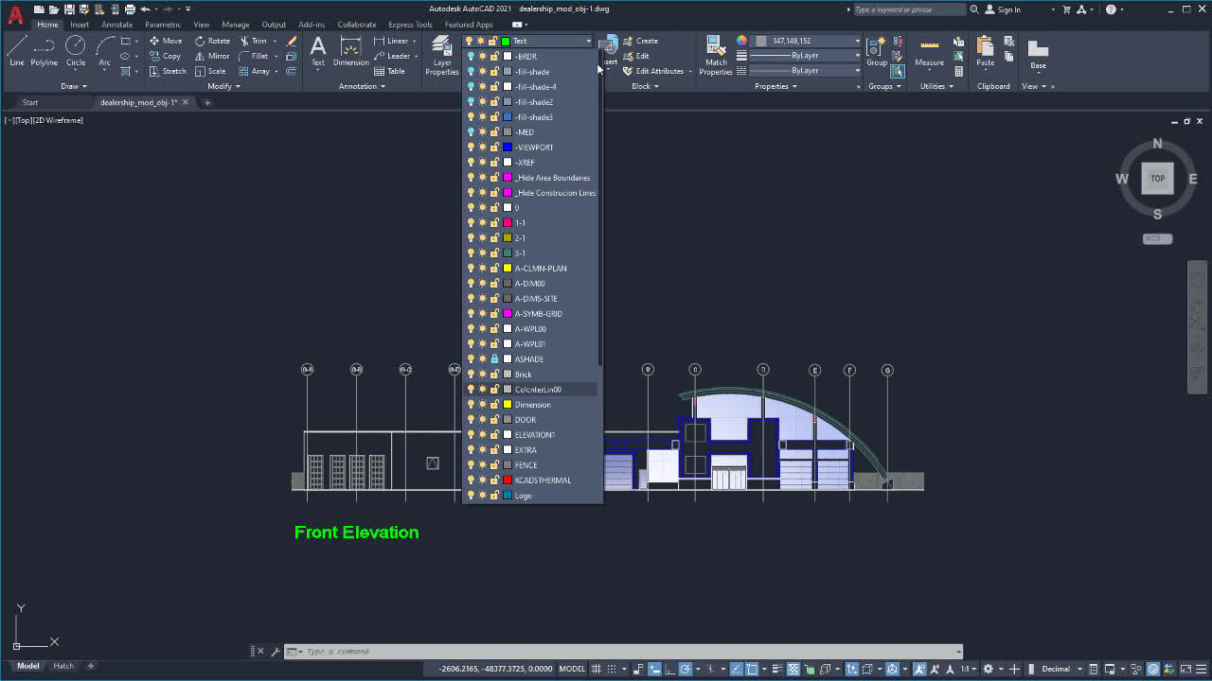This screenshot has height=681, width=1212.
Task: Switch to the Annotate ribbon tab
Action: click(x=116, y=25)
